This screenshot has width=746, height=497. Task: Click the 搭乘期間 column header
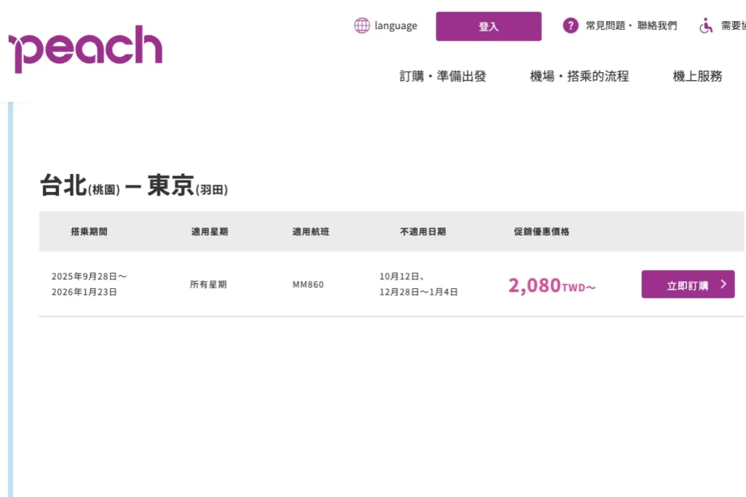tap(89, 231)
